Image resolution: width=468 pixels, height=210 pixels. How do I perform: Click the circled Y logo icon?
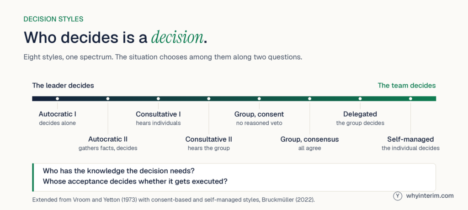click(398, 196)
